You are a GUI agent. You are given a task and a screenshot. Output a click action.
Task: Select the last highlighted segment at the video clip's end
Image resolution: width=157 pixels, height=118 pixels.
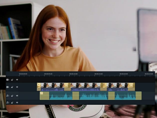tap(131, 87)
